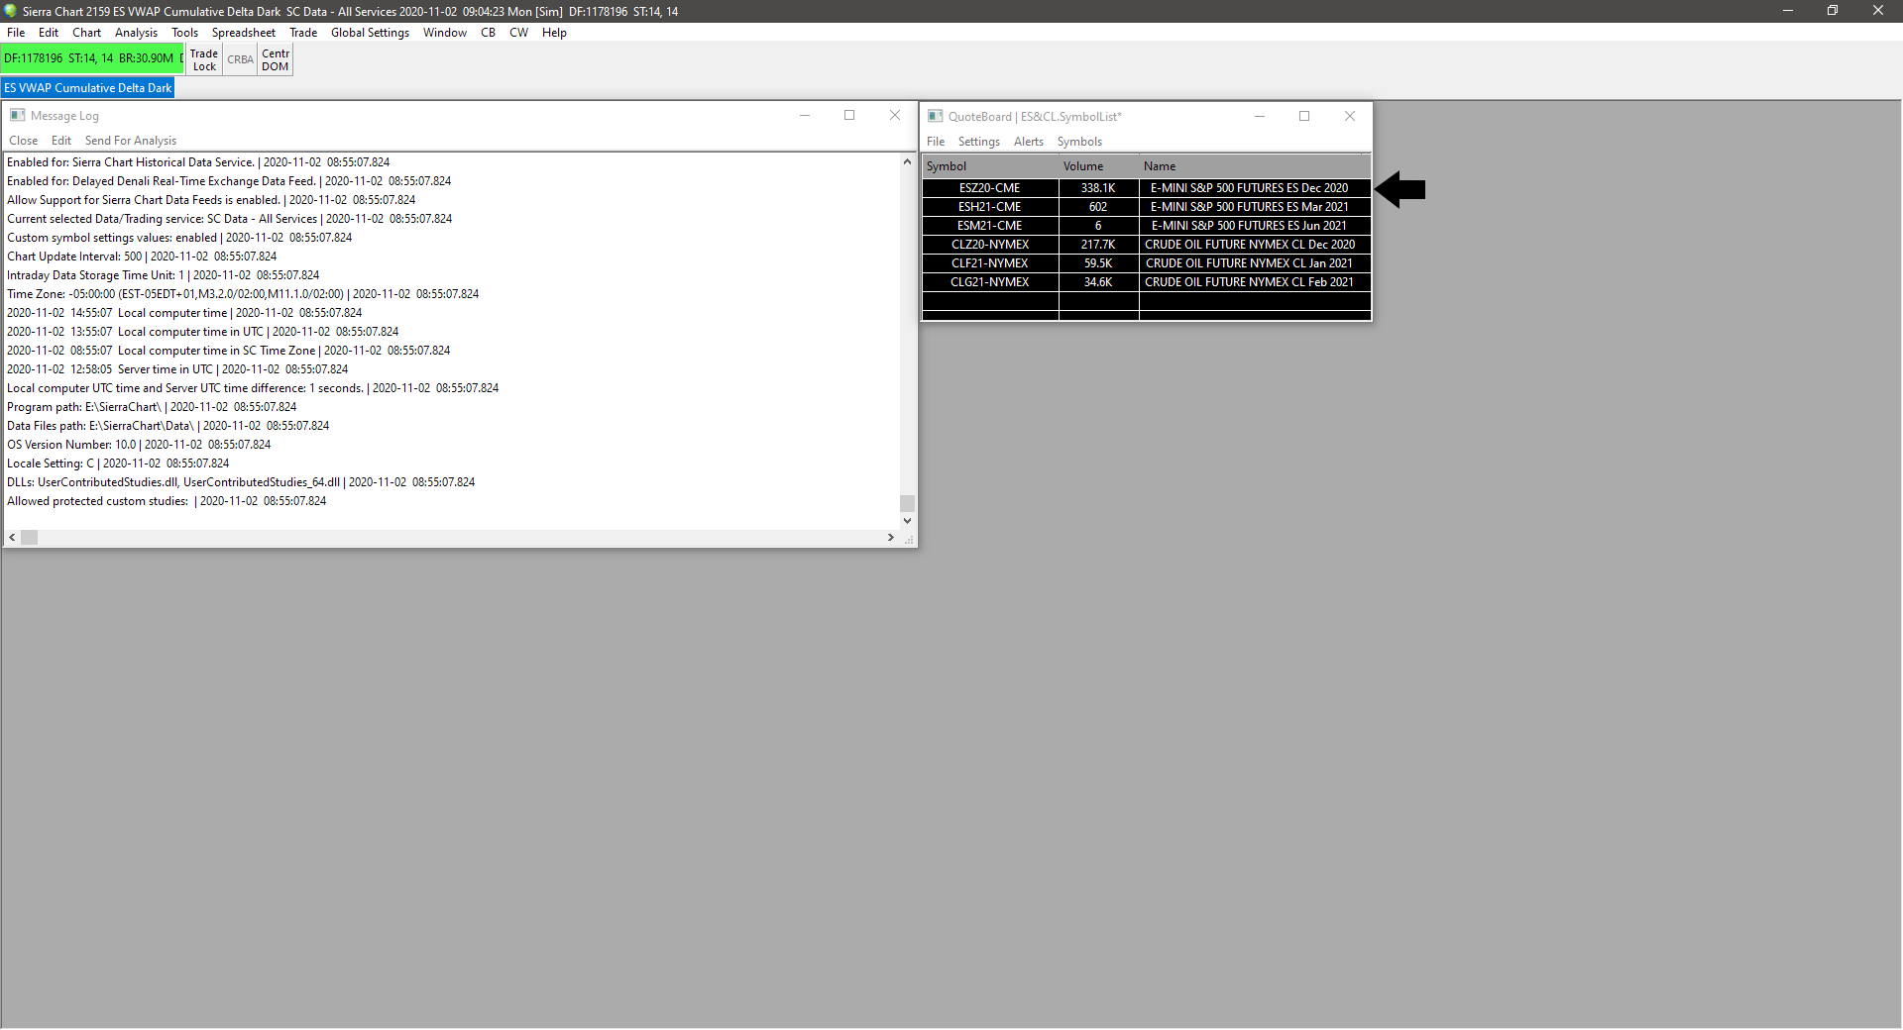Click Send For Analysis in Message Log
Screen dimensions: 1903x1030
(x=131, y=141)
